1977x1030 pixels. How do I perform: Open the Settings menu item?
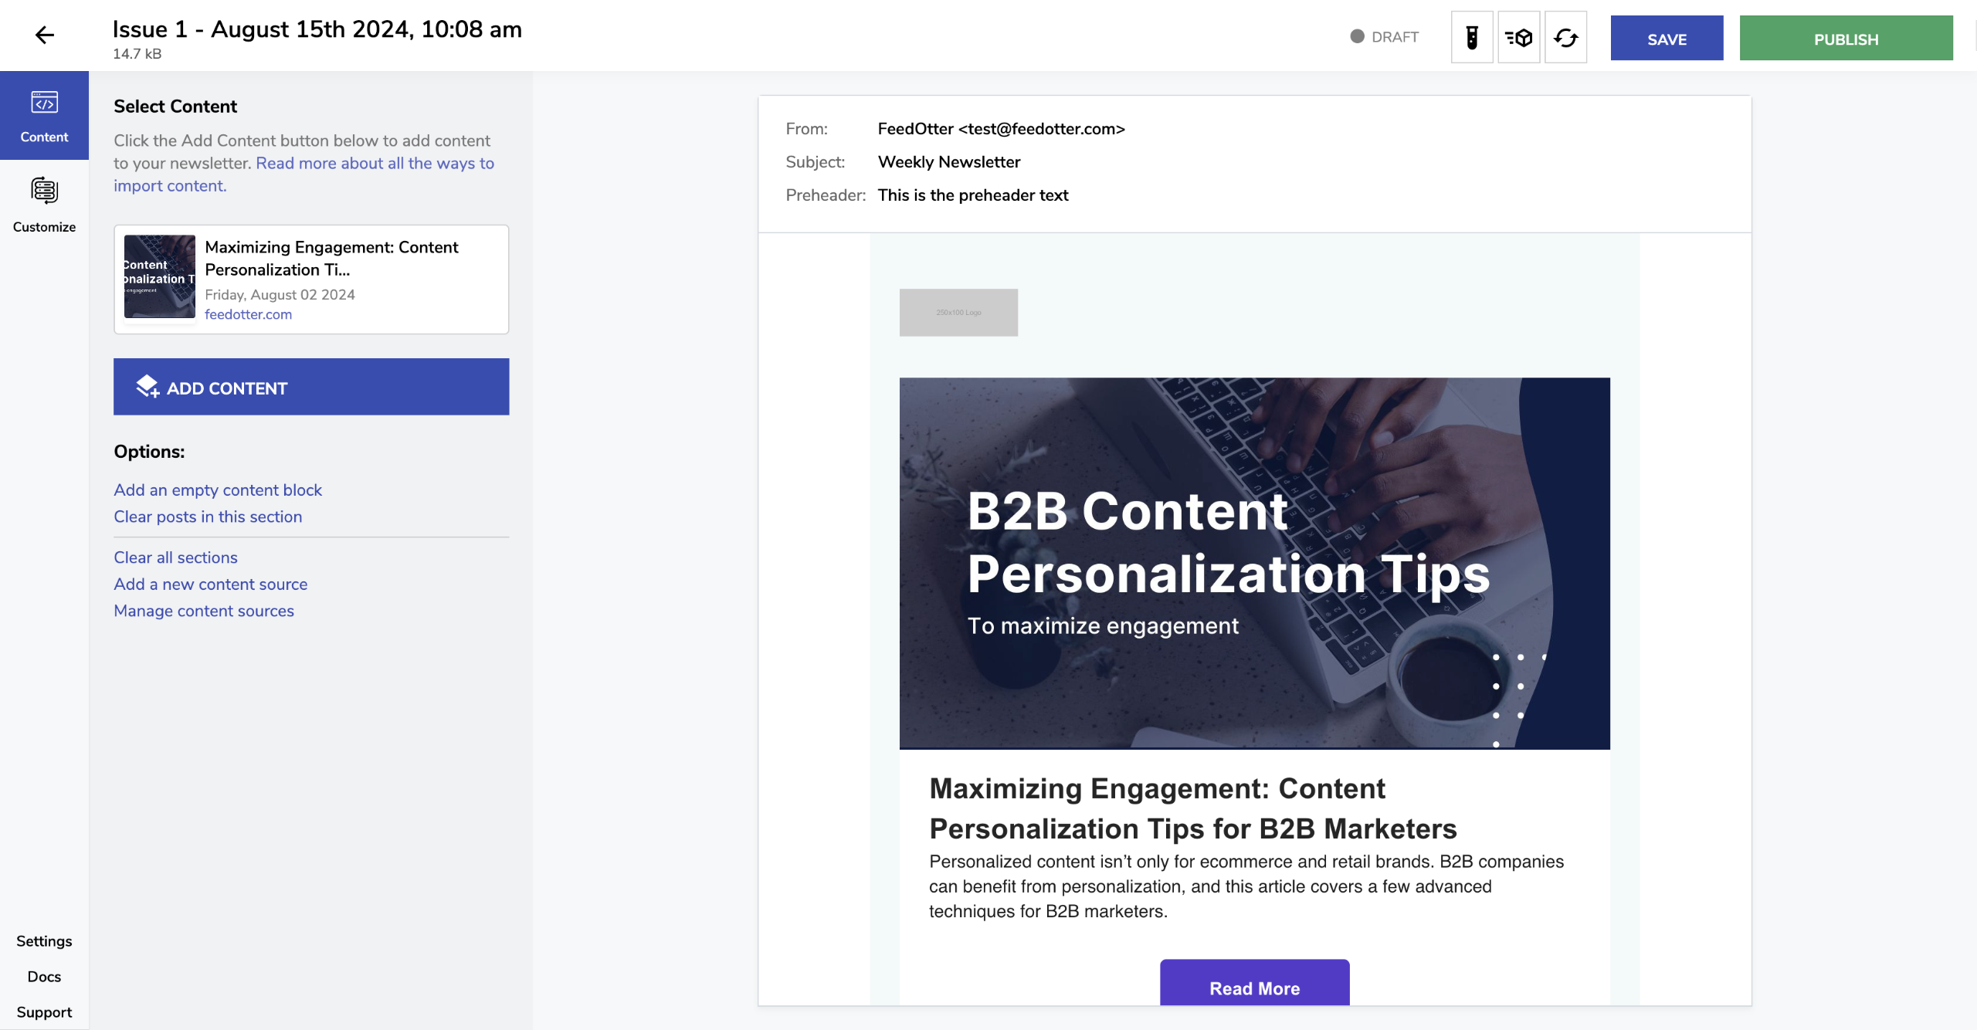point(44,940)
